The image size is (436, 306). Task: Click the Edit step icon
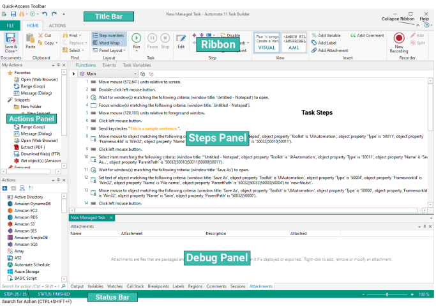point(181,41)
